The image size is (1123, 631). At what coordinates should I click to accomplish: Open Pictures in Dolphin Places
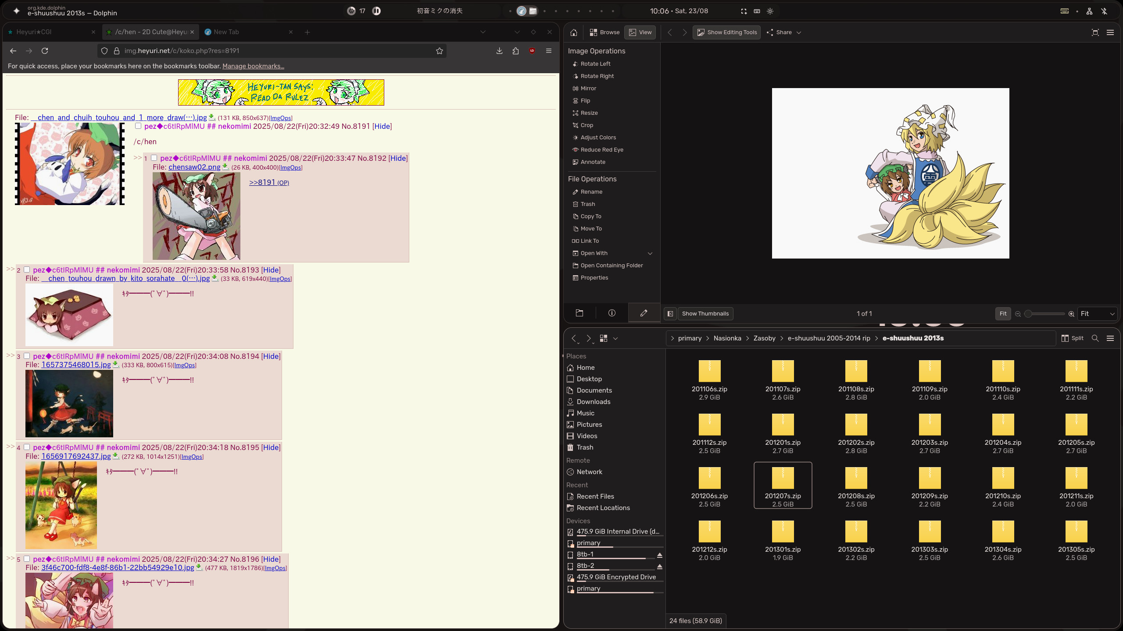point(589,425)
